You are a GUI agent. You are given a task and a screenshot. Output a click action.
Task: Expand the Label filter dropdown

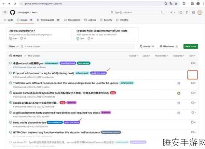[x=146, y=56]
